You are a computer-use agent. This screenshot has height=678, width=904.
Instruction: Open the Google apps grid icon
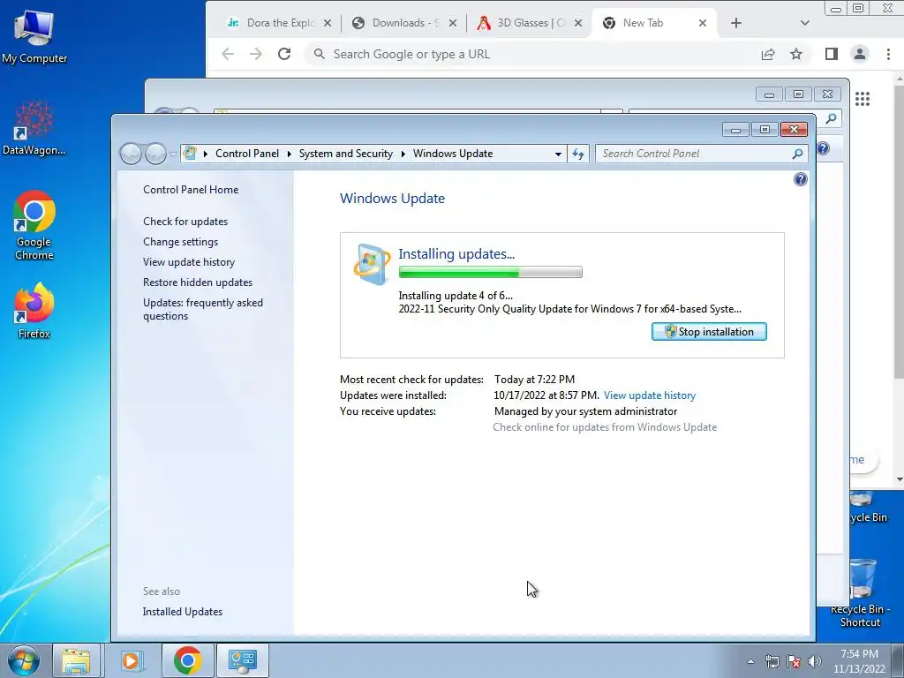(863, 99)
